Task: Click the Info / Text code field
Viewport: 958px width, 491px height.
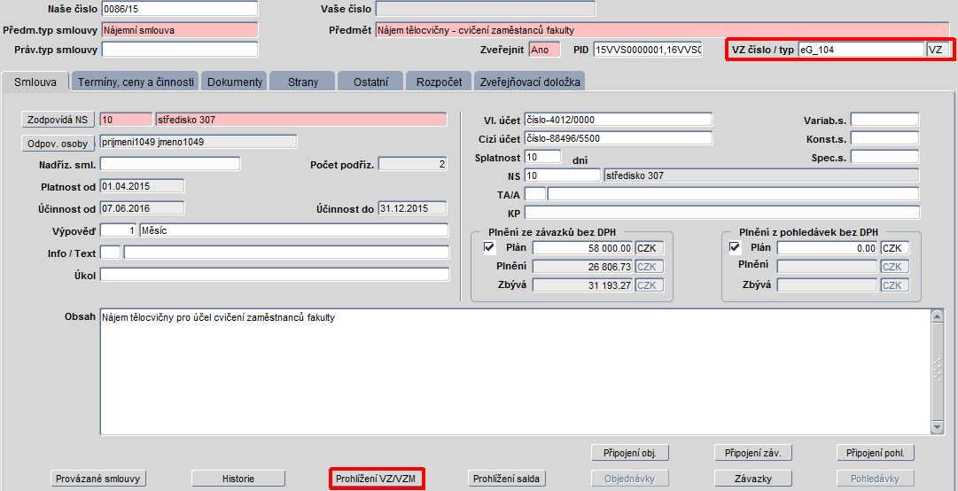Action: tap(110, 253)
